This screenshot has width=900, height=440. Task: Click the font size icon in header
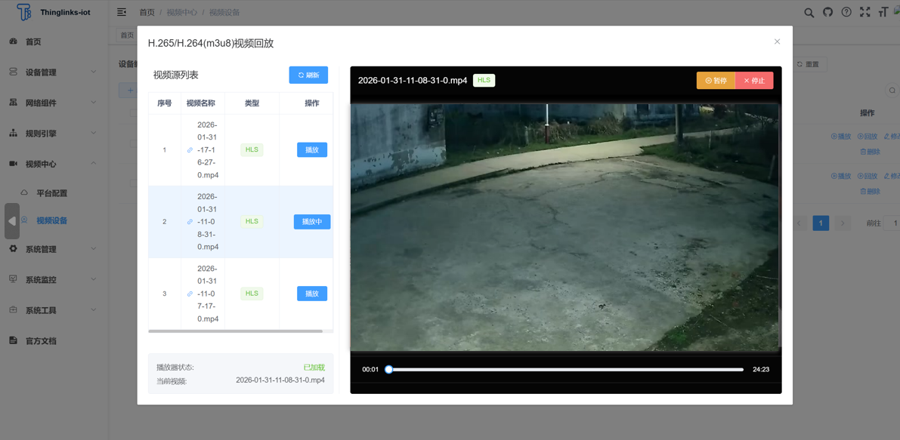(x=883, y=12)
